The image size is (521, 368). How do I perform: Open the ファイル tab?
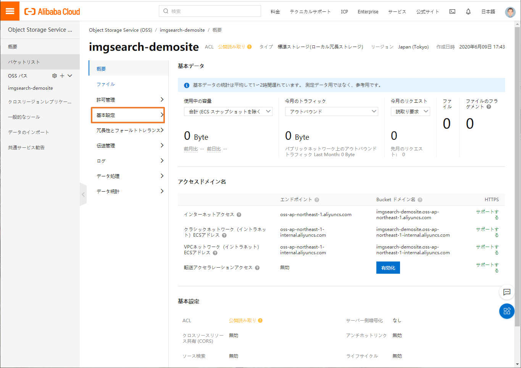(x=106, y=84)
